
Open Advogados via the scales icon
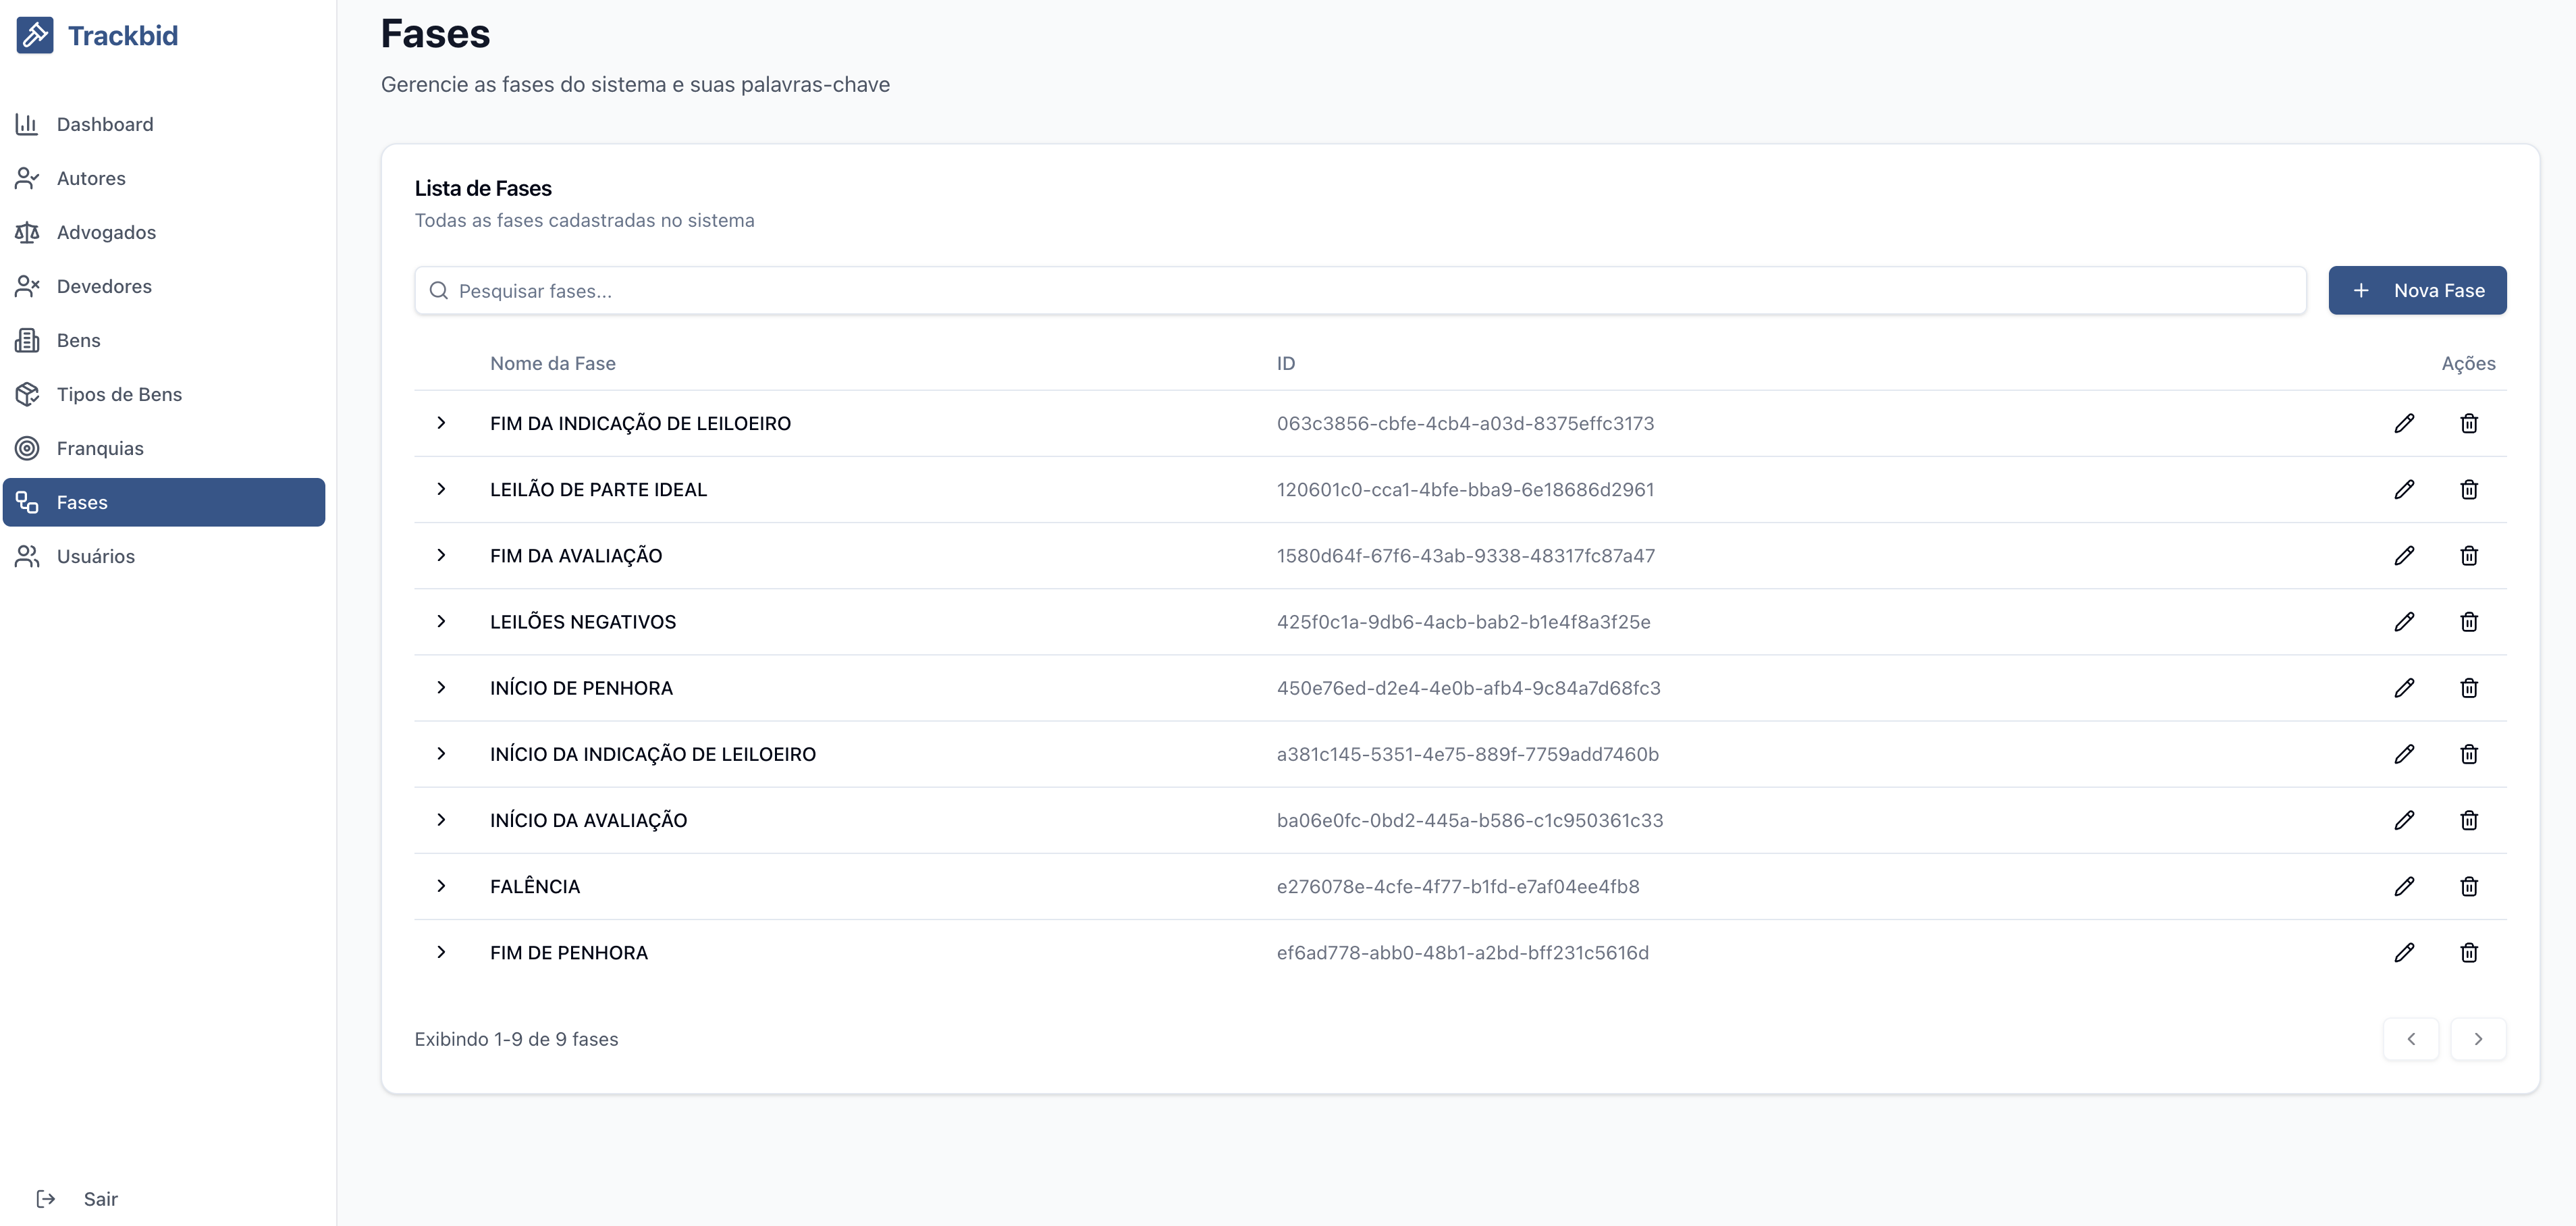pyautogui.click(x=28, y=232)
